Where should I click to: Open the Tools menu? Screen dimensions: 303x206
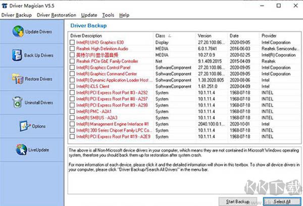[x=108, y=15]
